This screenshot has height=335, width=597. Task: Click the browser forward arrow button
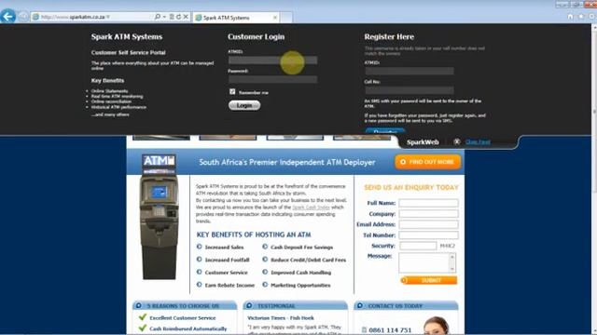pyautogui.click(x=22, y=17)
